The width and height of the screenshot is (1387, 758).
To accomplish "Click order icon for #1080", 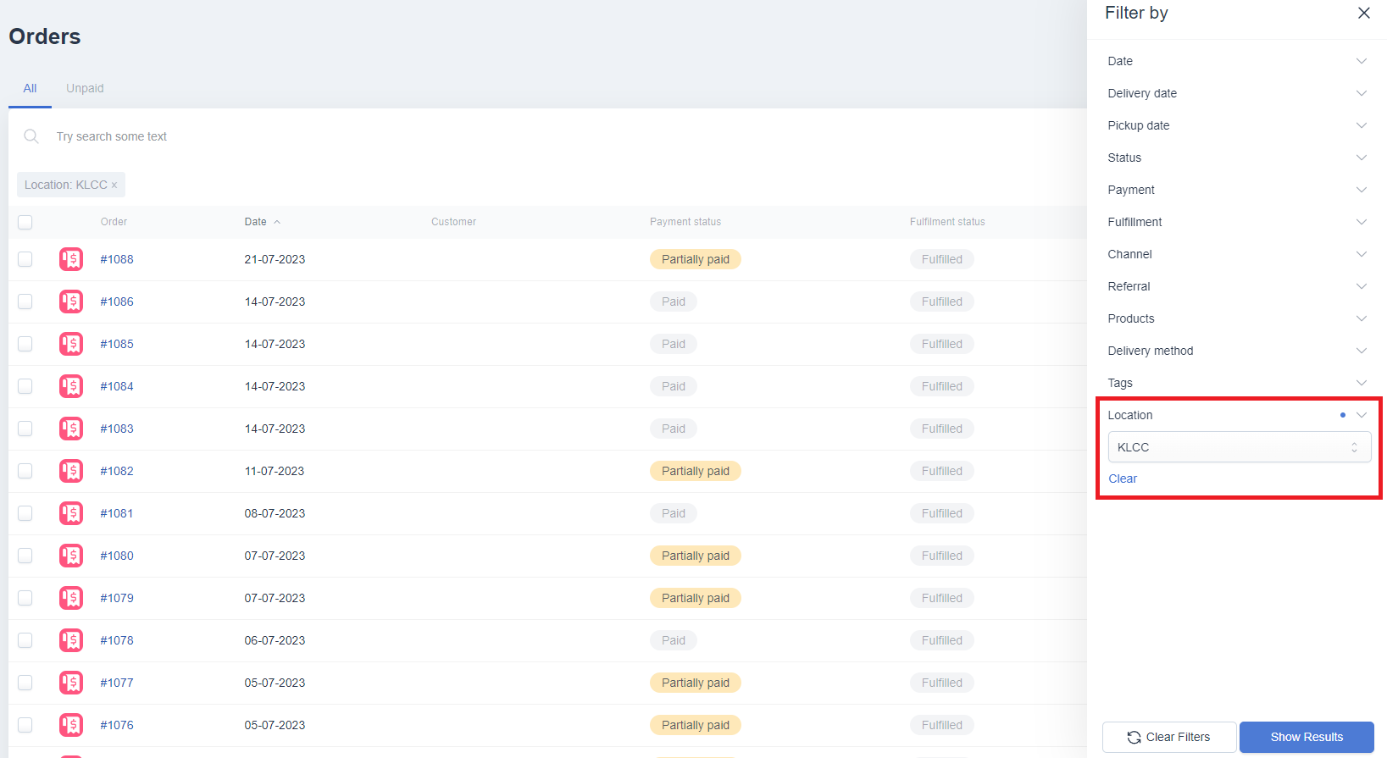I will point(71,556).
